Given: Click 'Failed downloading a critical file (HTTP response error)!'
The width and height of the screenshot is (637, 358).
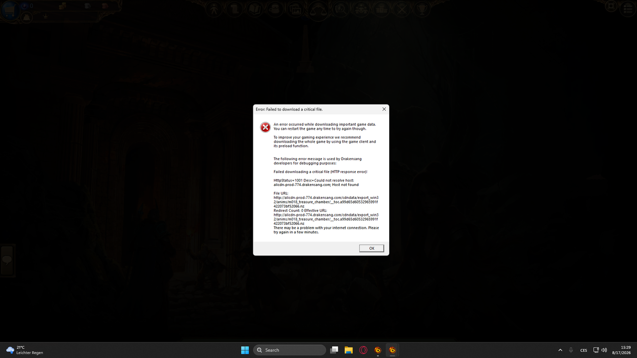Looking at the screenshot, I should [320, 172].
